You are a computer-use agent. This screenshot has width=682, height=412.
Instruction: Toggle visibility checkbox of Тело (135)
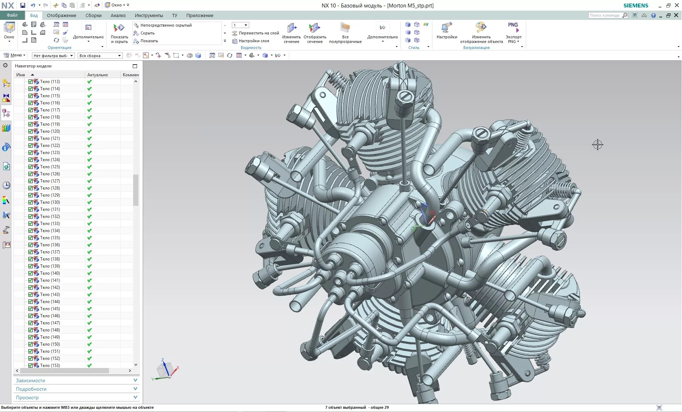31,238
